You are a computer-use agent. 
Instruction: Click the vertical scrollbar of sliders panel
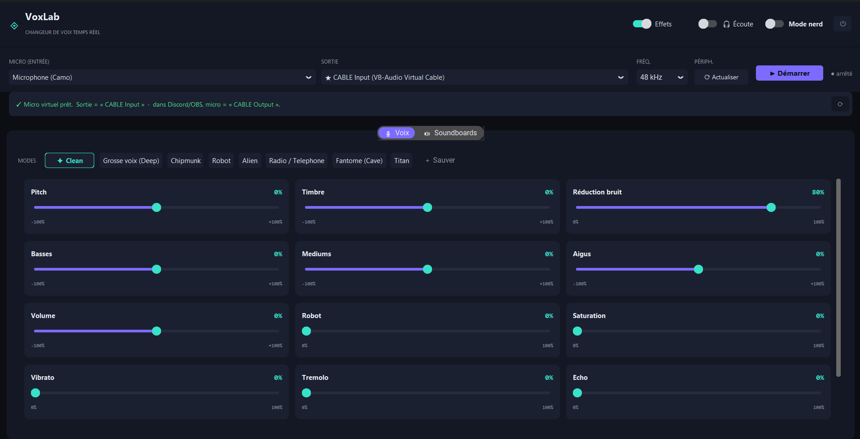coord(838,278)
